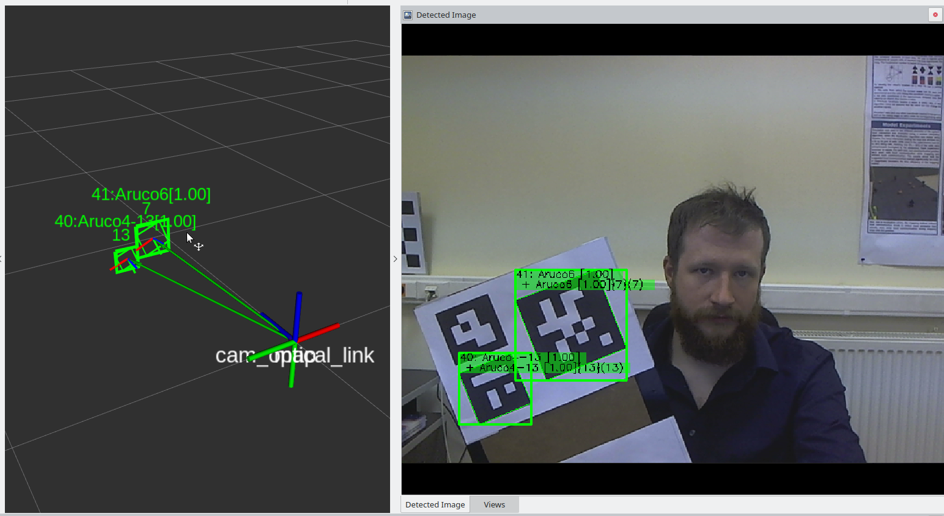
Task: Click the Detected Image panel picture icon
Action: coord(408,15)
